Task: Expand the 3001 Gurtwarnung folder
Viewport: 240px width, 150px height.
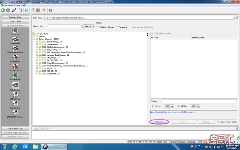Action: (x=37, y=44)
